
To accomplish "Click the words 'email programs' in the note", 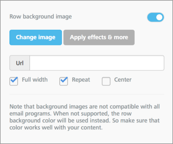I will pyautogui.click(x=31, y=113).
